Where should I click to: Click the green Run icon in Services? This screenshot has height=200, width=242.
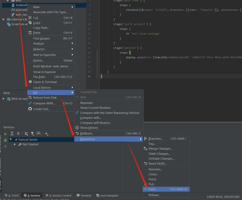6,134
